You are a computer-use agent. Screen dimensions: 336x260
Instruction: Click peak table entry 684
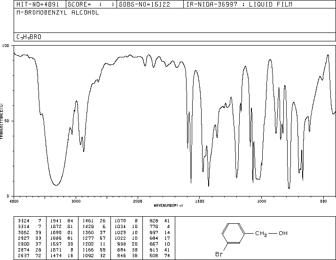click(x=154, y=238)
